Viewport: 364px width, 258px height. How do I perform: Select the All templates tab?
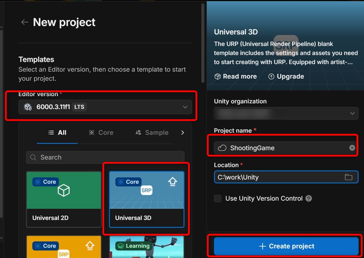click(57, 132)
